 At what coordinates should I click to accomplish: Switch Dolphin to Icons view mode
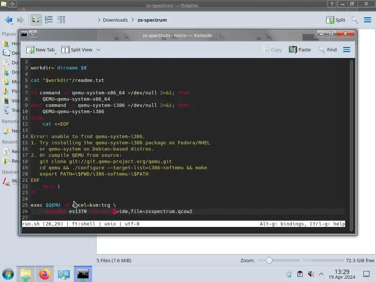pos(36,20)
